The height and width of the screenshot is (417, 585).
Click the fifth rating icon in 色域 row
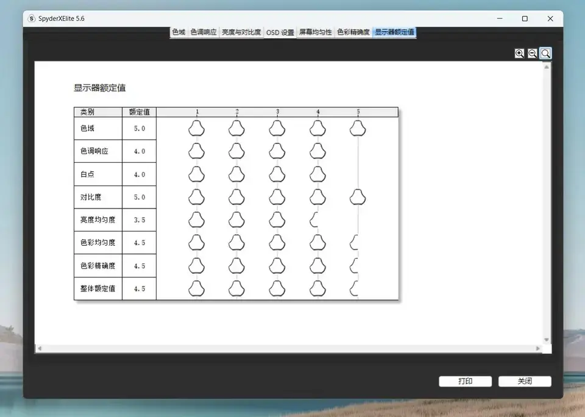click(x=358, y=128)
